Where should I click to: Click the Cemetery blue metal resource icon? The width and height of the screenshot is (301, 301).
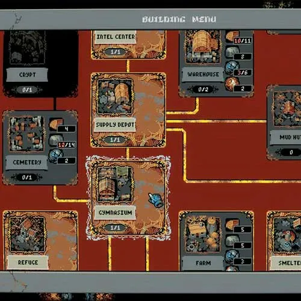[x=56, y=156]
